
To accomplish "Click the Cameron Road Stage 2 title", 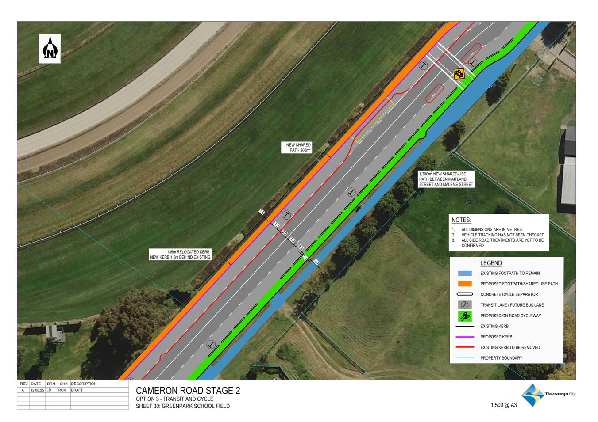I will pyautogui.click(x=188, y=391).
